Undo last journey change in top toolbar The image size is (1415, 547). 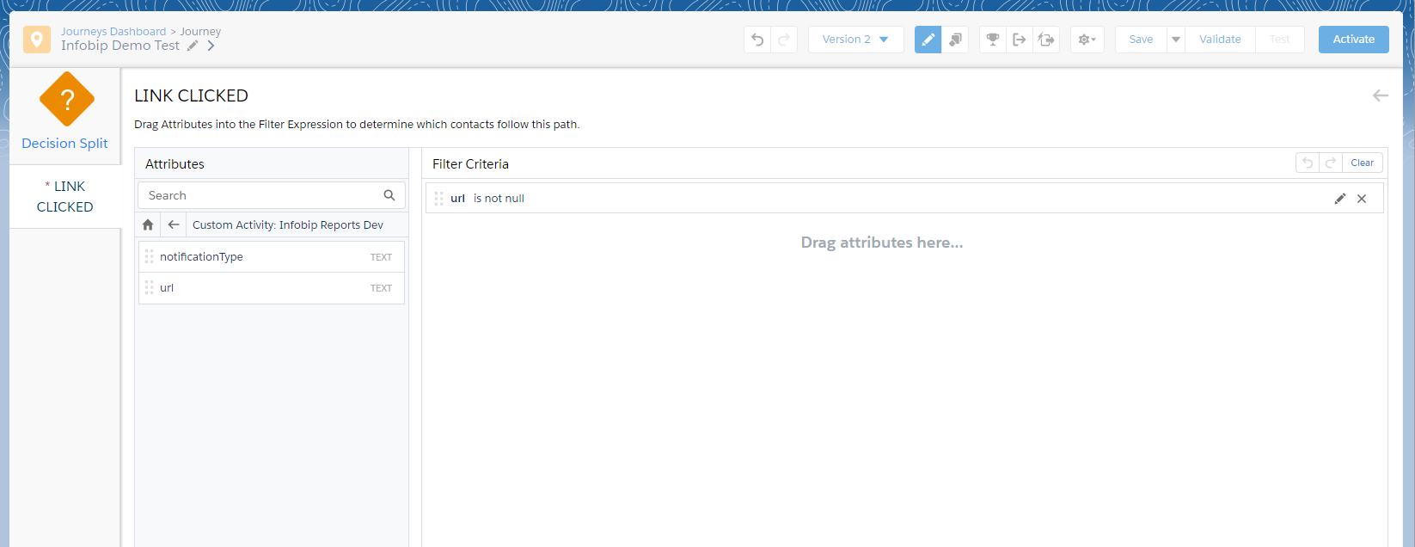(757, 40)
